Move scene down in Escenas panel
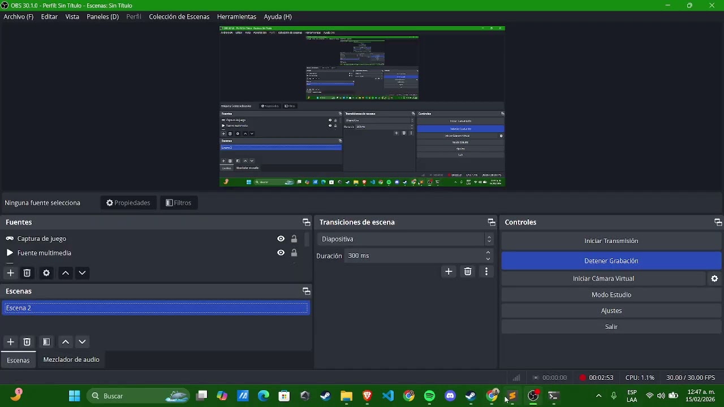 pos(82,342)
